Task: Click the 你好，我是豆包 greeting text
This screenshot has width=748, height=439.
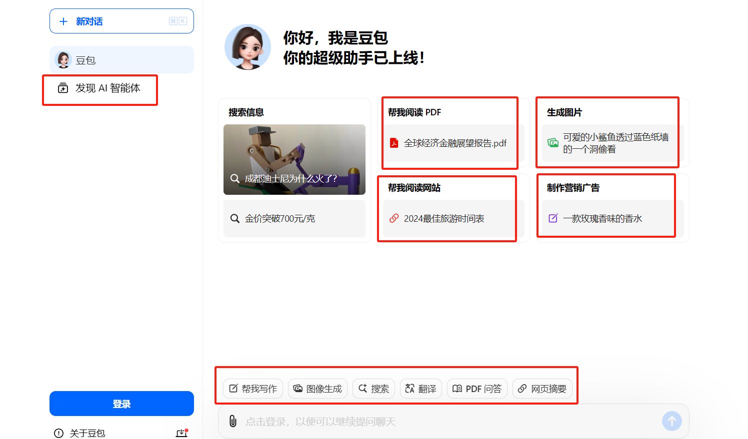Action: (x=335, y=38)
